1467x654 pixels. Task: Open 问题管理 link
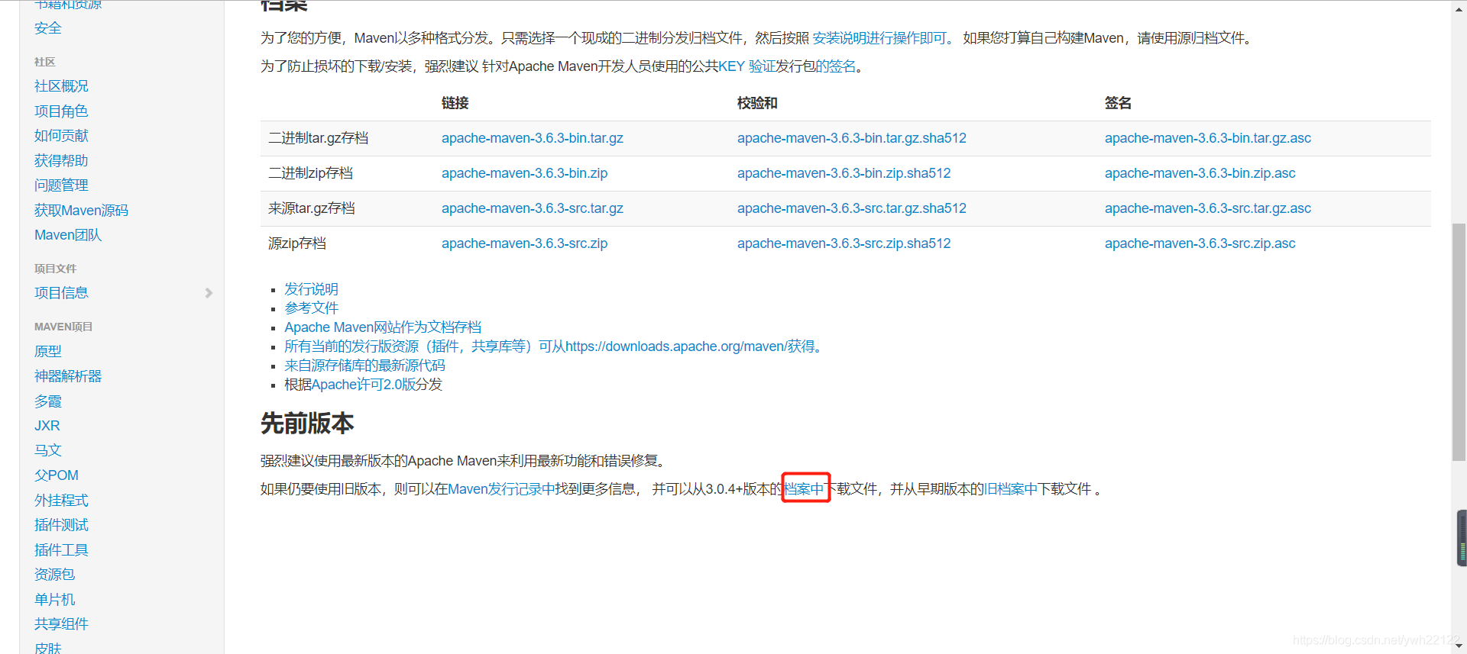pos(61,185)
